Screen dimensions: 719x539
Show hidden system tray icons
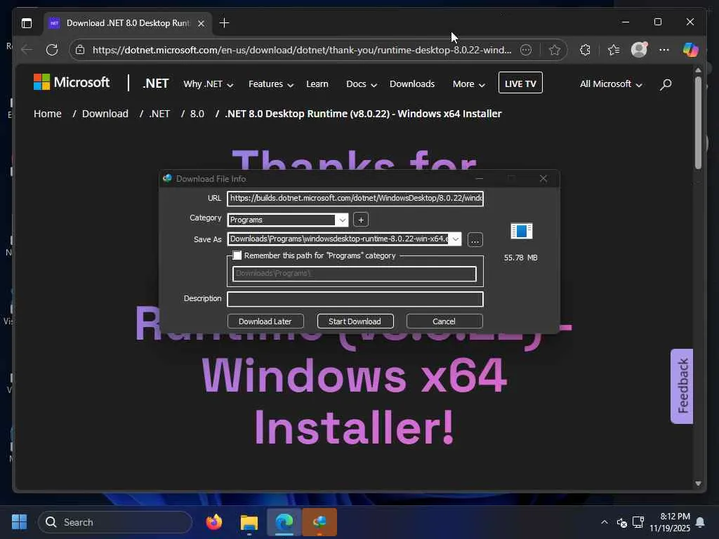tap(605, 522)
